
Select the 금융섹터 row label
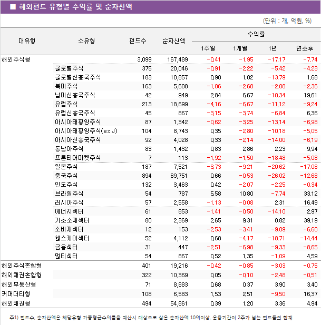(66, 247)
